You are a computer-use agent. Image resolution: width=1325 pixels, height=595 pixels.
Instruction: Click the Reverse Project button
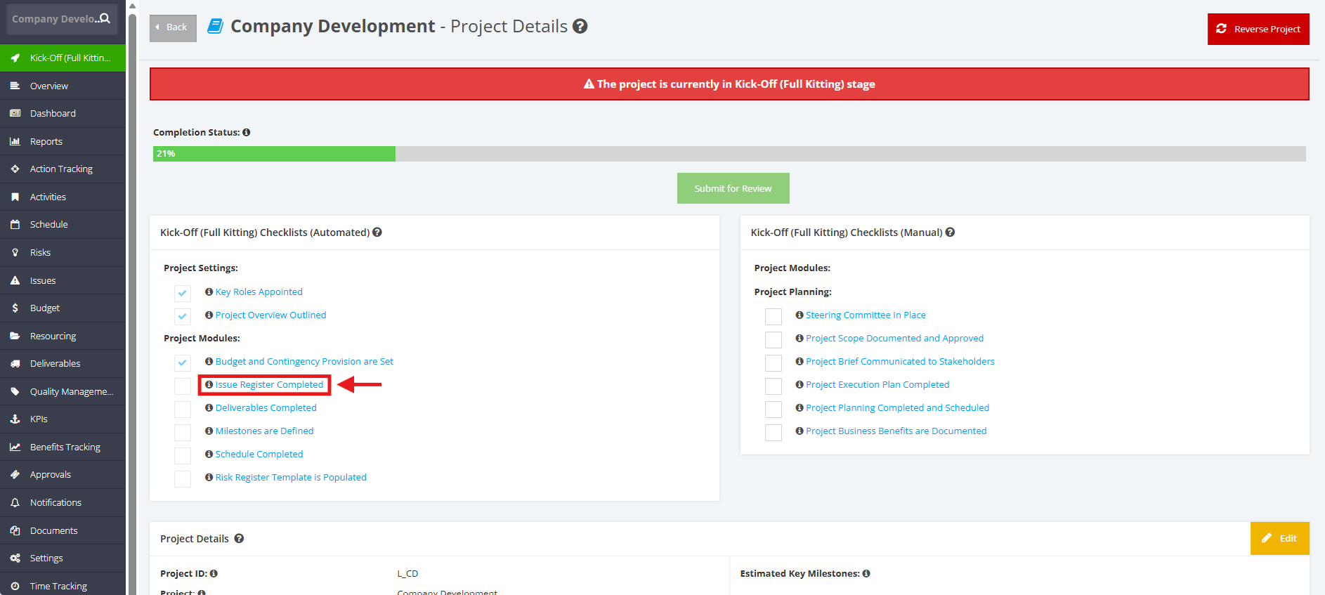[x=1258, y=29]
